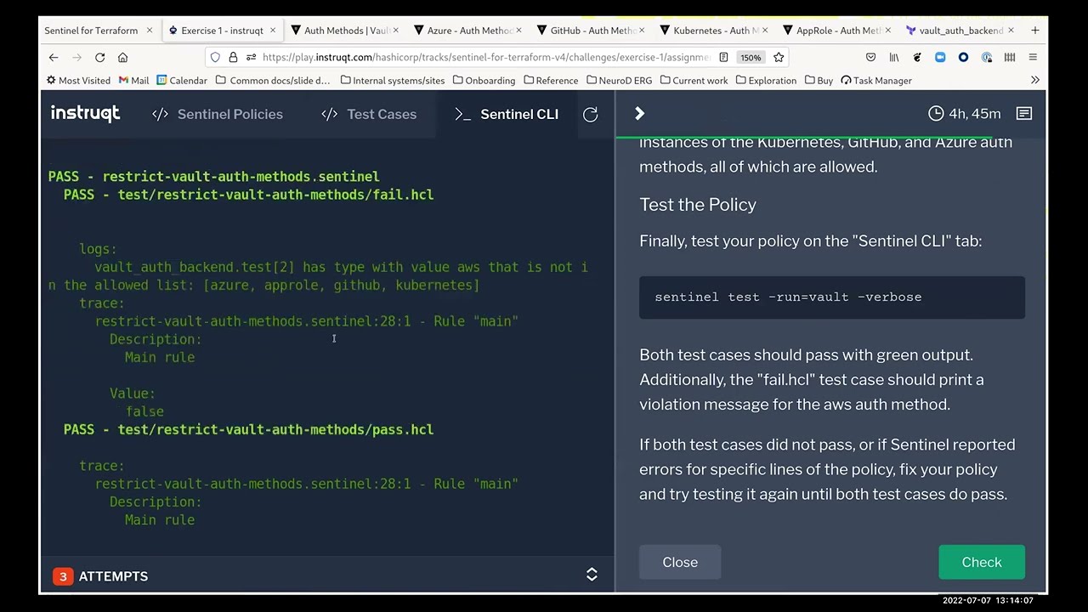Save page to Pocket icon
The image size is (1088, 612).
point(870,57)
